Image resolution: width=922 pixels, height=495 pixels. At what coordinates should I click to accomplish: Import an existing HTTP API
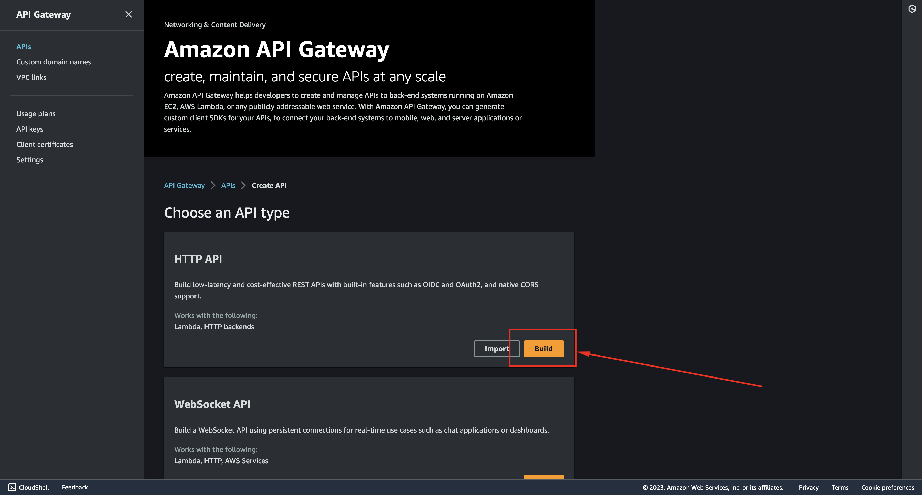497,348
